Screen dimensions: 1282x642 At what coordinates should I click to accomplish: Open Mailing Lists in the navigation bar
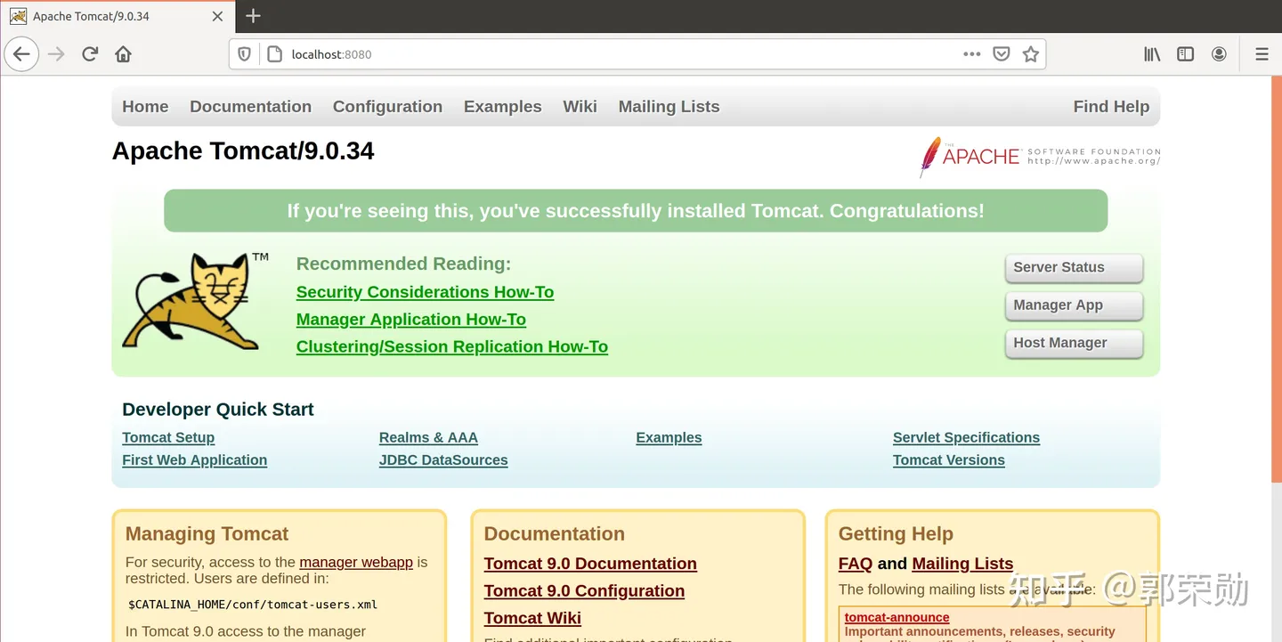(x=669, y=107)
